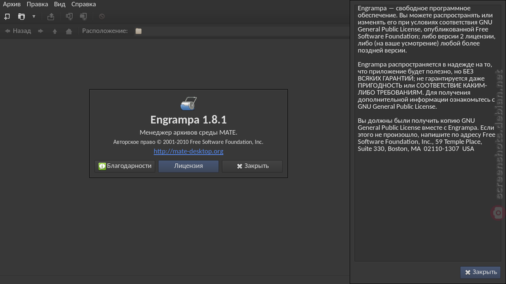Click the add folder toolbar icon
Viewport: 506px width, 284px height.
pos(83,16)
